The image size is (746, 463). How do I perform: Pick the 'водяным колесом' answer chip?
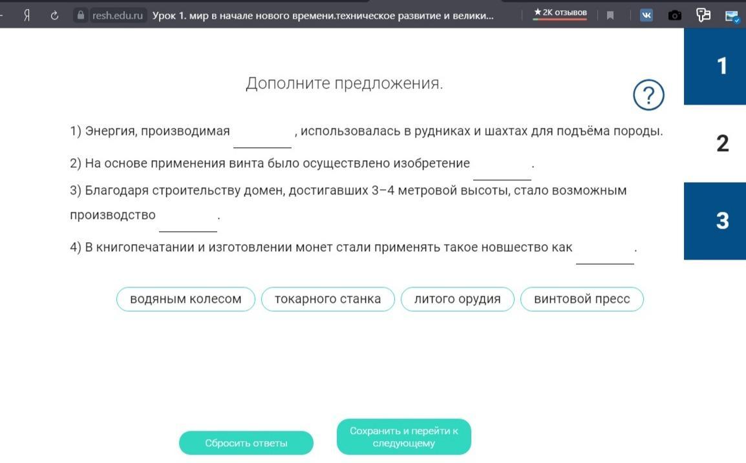coord(186,299)
